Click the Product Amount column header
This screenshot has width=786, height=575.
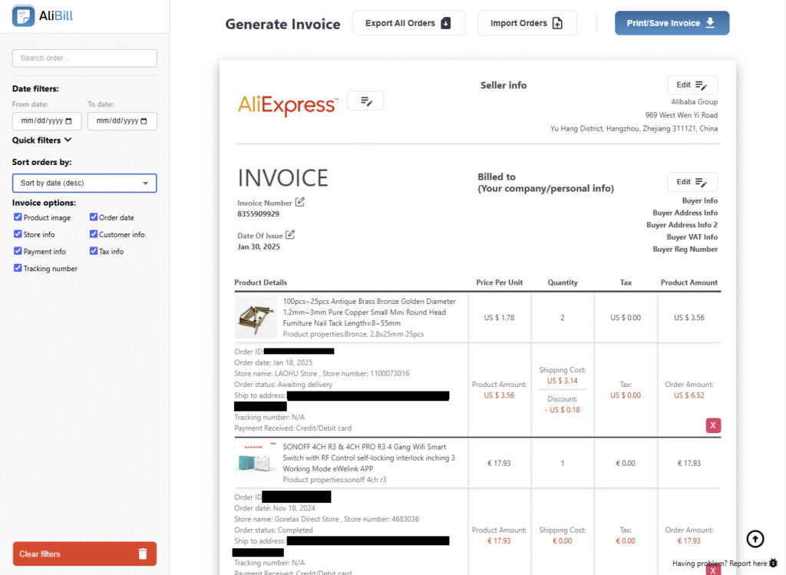[689, 283]
